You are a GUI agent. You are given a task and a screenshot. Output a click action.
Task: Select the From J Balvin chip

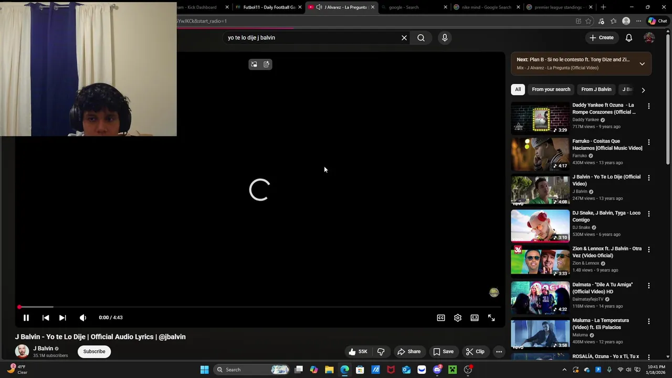click(x=596, y=89)
